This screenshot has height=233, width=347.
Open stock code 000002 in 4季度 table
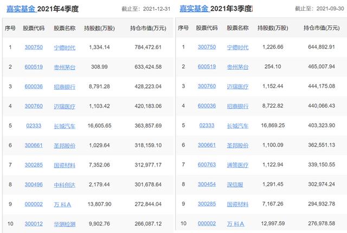(x=34, y=204)
